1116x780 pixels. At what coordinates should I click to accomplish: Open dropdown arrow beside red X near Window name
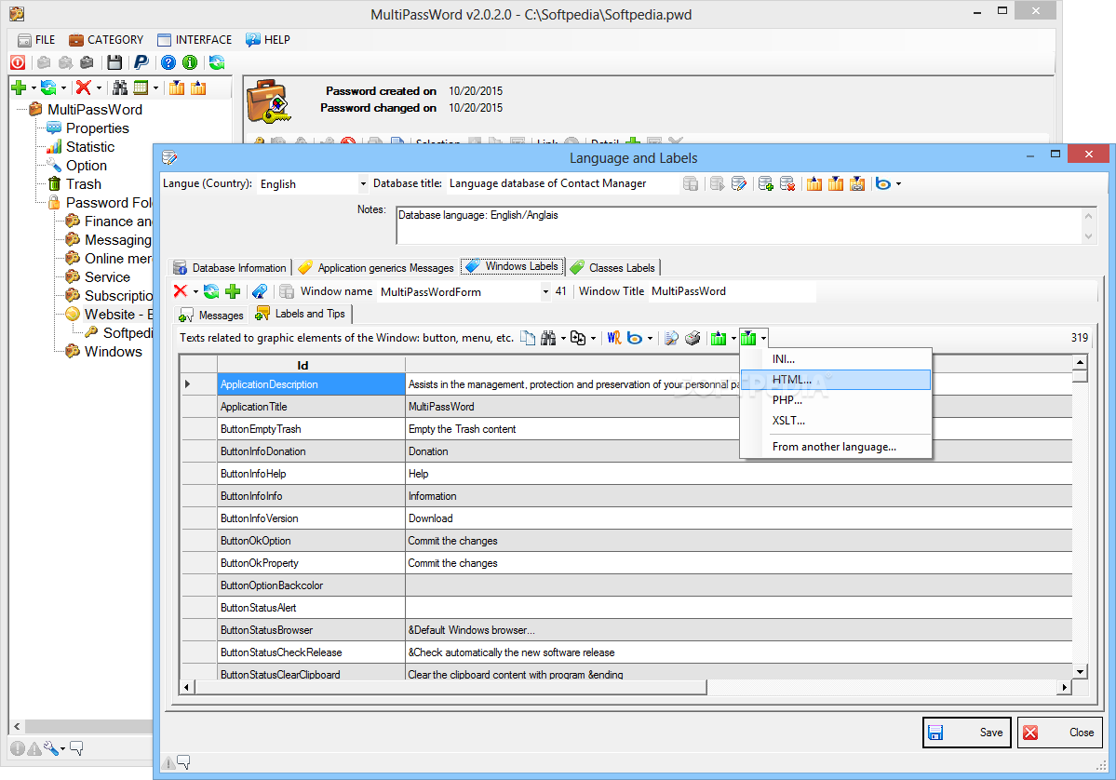(x=195, y=291)
